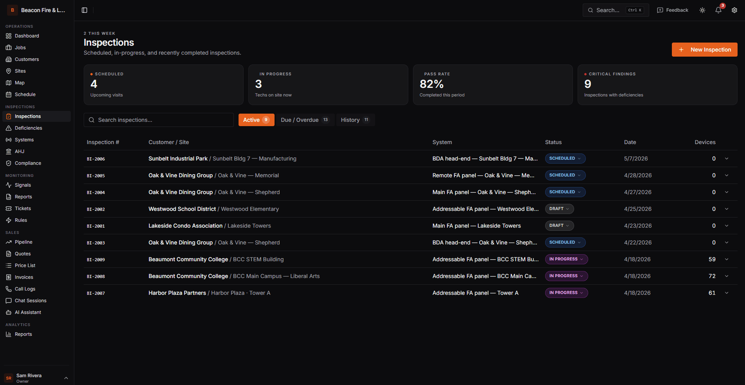Viewport: 745px width, 385px height.
Task: Open notifications from the bell icon
Action: point(718,10)
